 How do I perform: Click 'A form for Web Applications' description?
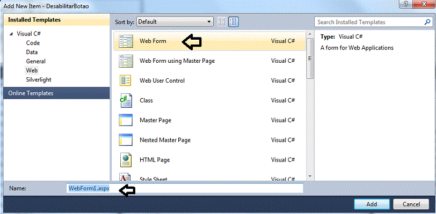[357, 48]
